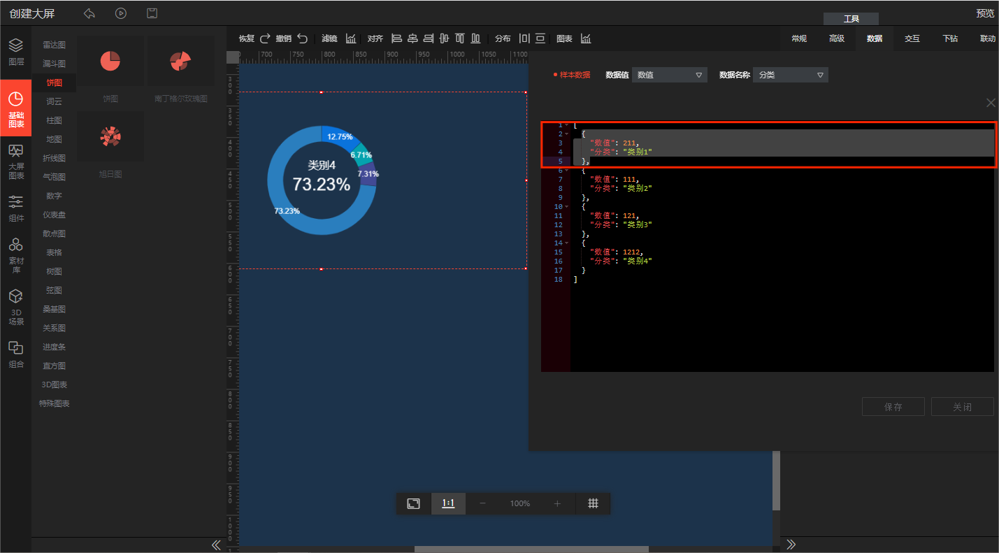The height and width of the screenshot is (553, 999).
Task: Open the 3D场景 sidebar panel
Action: (x=16, y=308)
